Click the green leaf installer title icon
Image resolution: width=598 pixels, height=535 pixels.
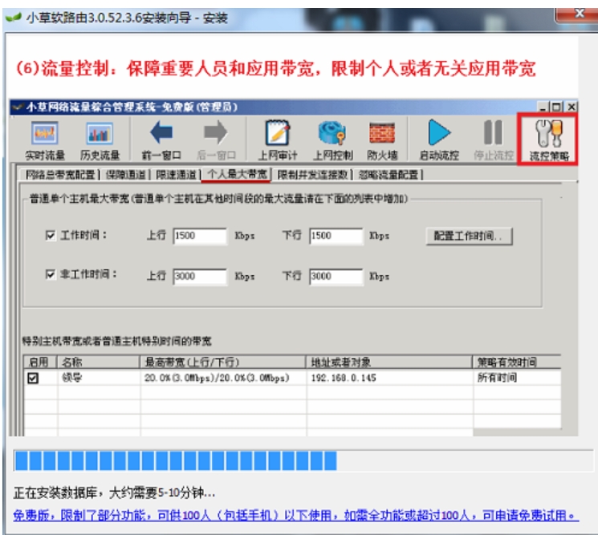click(x=14, y=18)
